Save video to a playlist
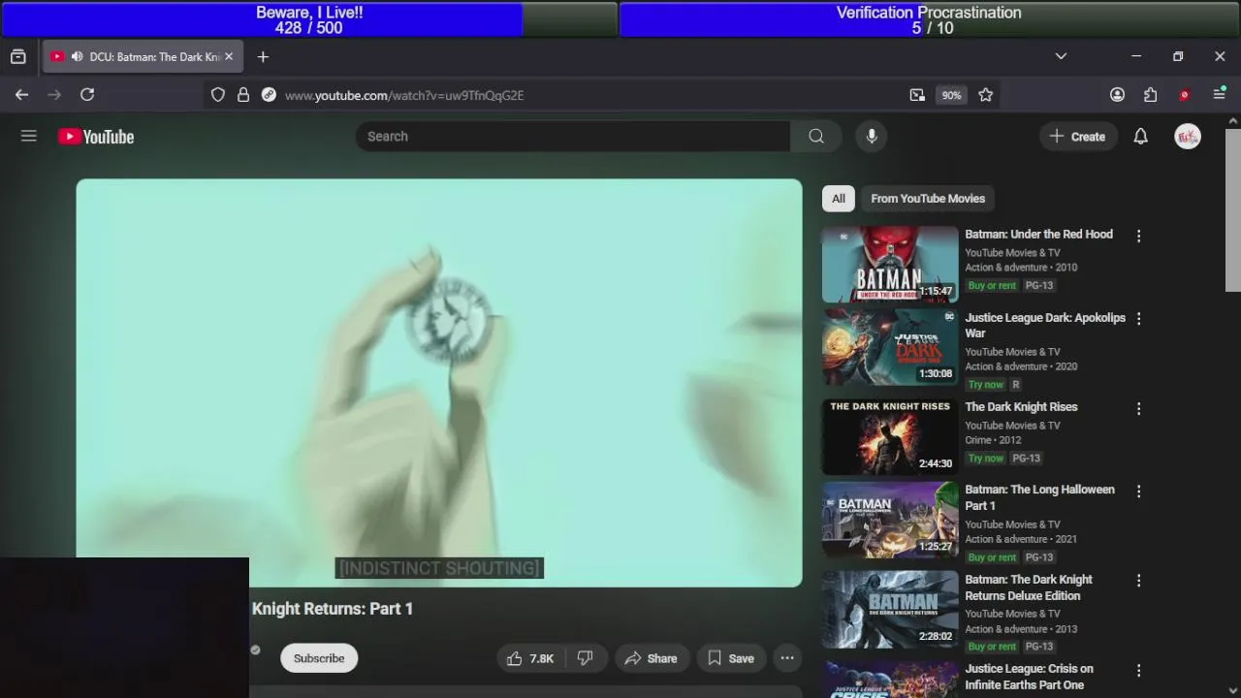 (x=731, y=658)
